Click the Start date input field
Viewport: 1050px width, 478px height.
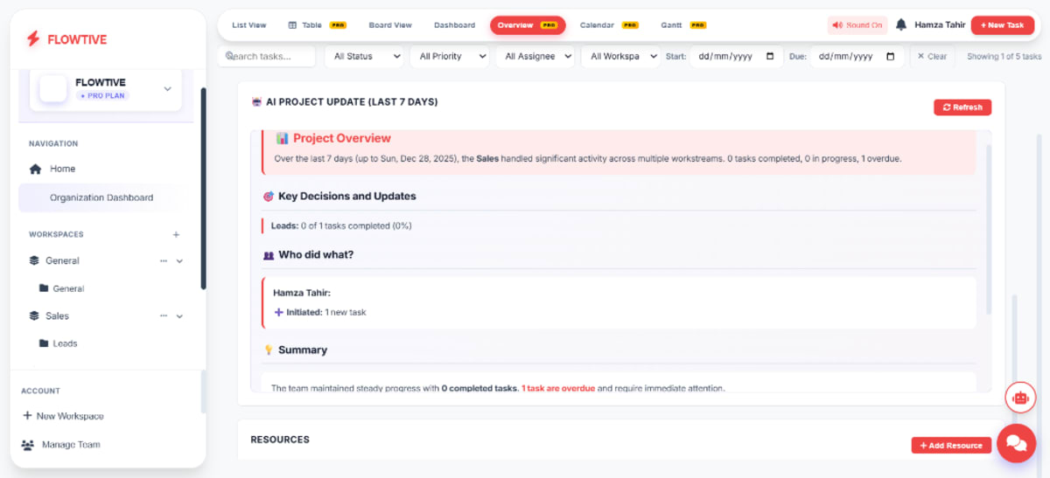pos(736,56)
